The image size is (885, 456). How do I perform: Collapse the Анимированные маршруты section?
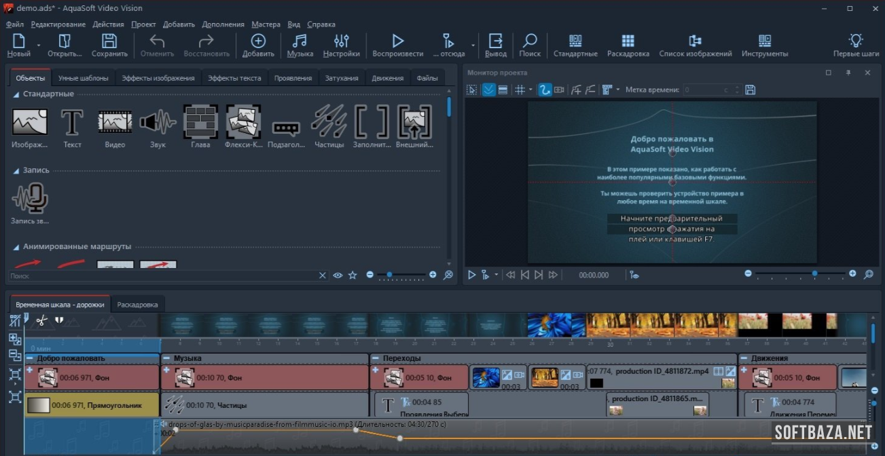pyautogui.click(x=16, y=246)
